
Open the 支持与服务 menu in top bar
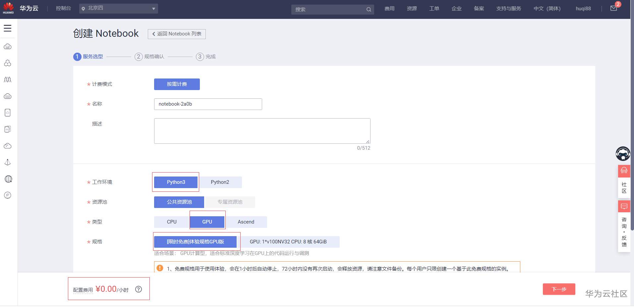[x=509, y=9]
